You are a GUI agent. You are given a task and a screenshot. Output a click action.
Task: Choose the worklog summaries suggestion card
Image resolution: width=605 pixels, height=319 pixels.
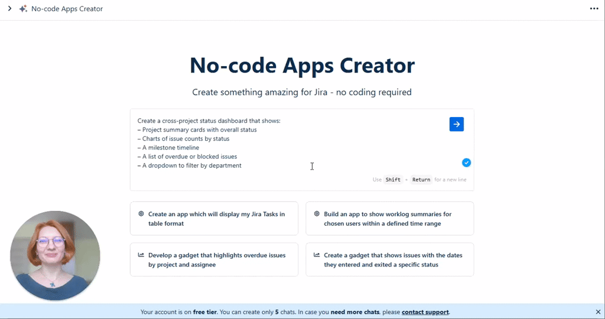pyautogui.click(x=389, y=219)
